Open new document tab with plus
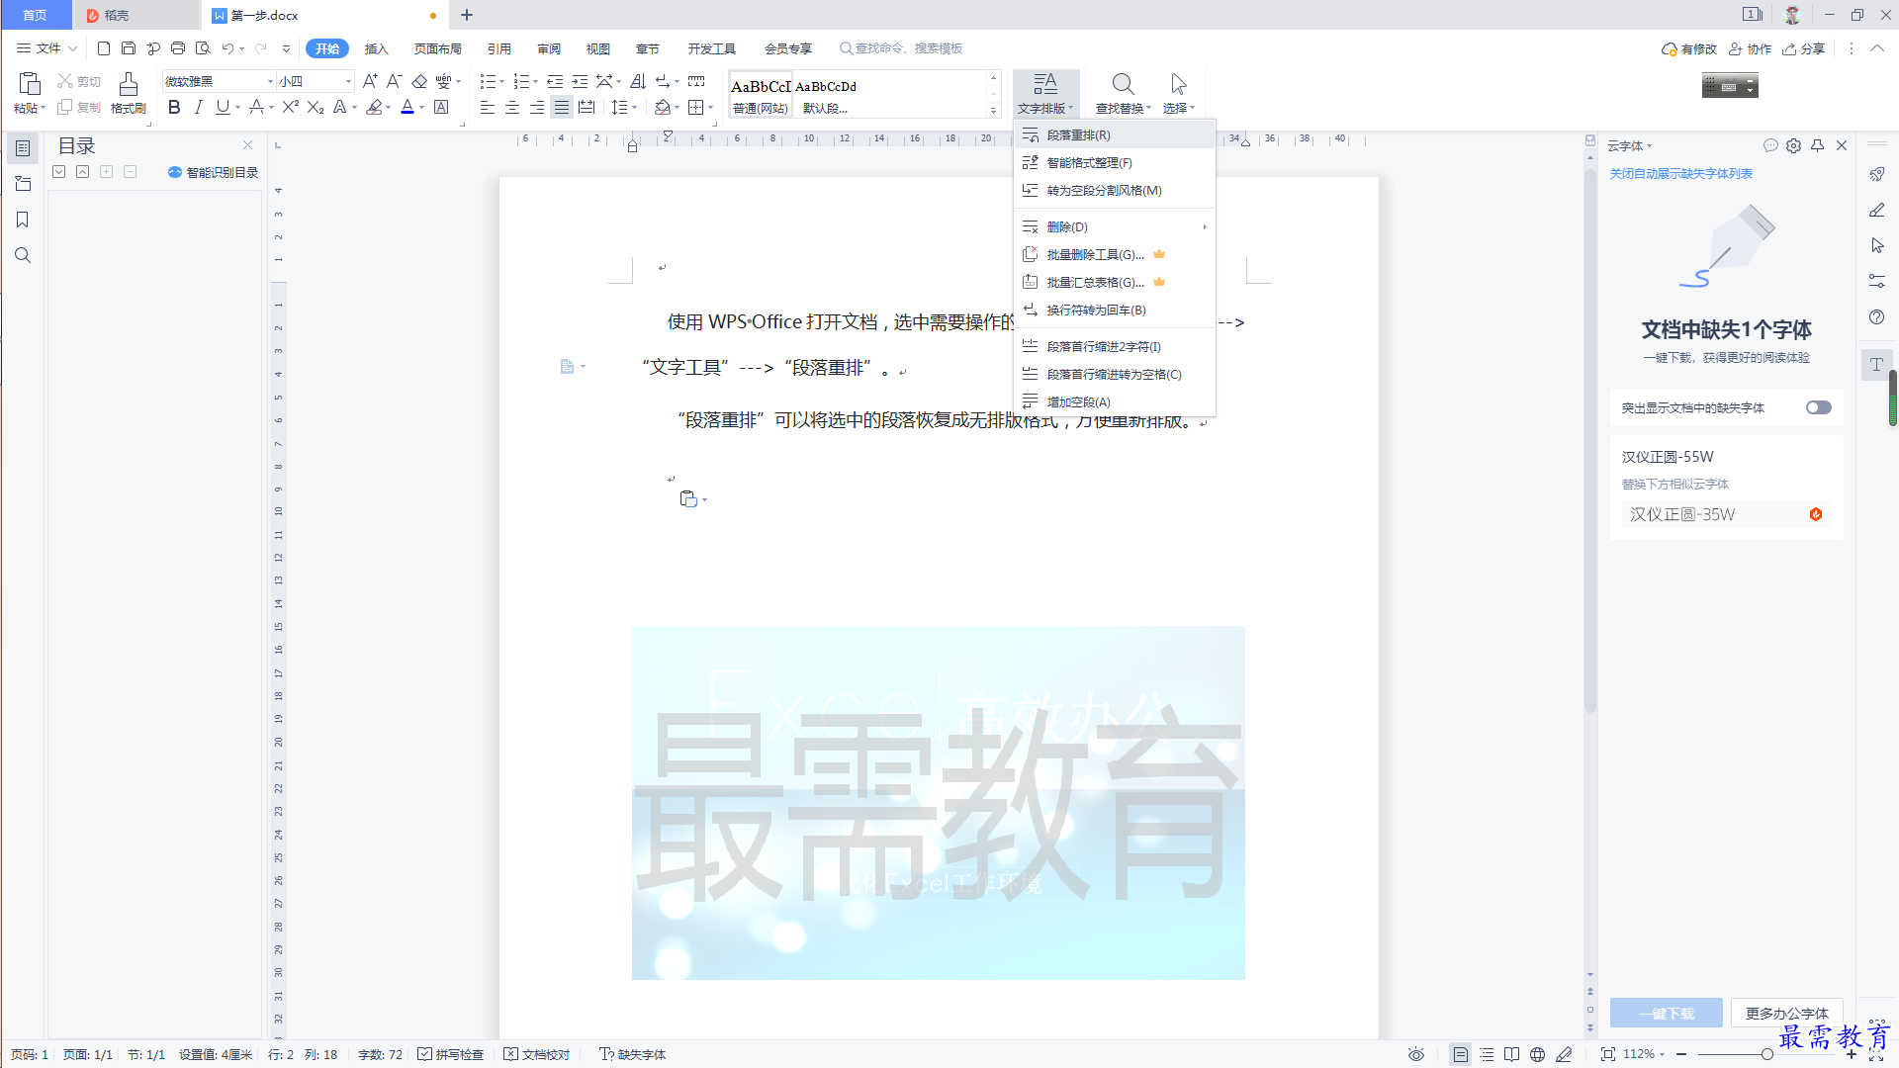Viewport: 1899px width, 1068px height. tap(467, 15)
